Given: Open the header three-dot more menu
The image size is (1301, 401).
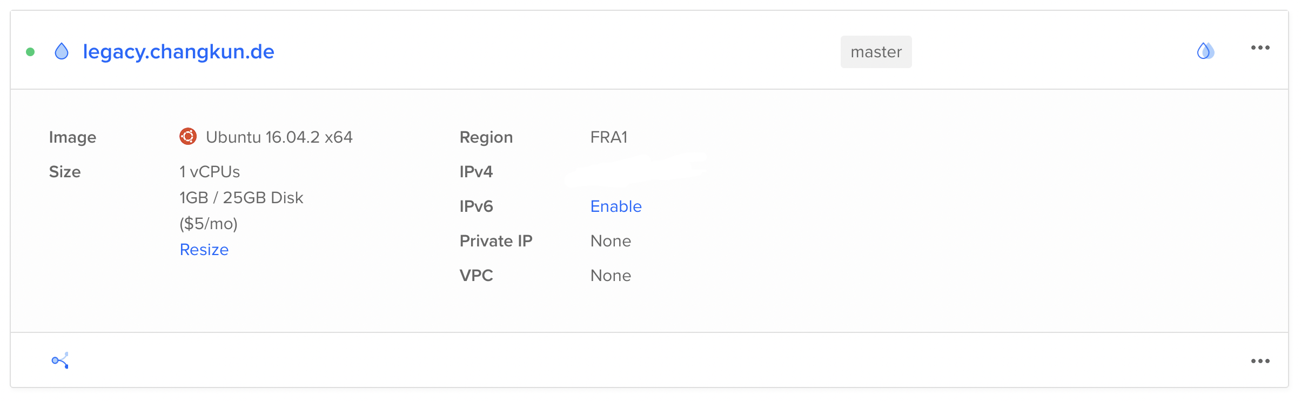Looking at the screenshot, I should (1260, 48).
